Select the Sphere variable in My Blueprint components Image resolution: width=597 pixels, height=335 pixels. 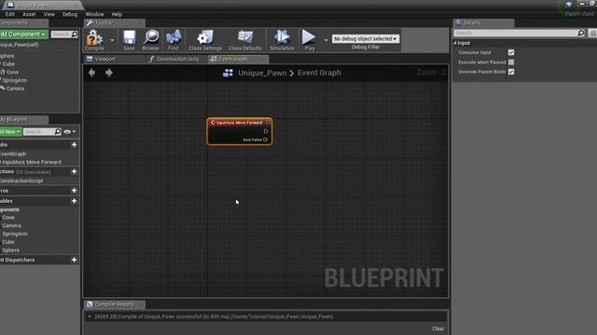click(10, 250)
